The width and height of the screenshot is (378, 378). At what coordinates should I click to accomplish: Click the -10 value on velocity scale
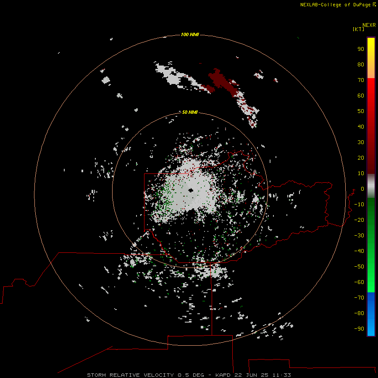click(x=359, y=205)
